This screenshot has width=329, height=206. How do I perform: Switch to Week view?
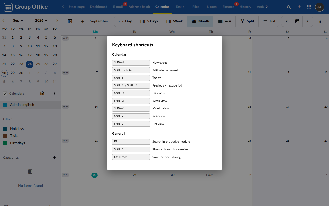click(x=175, y=21)
